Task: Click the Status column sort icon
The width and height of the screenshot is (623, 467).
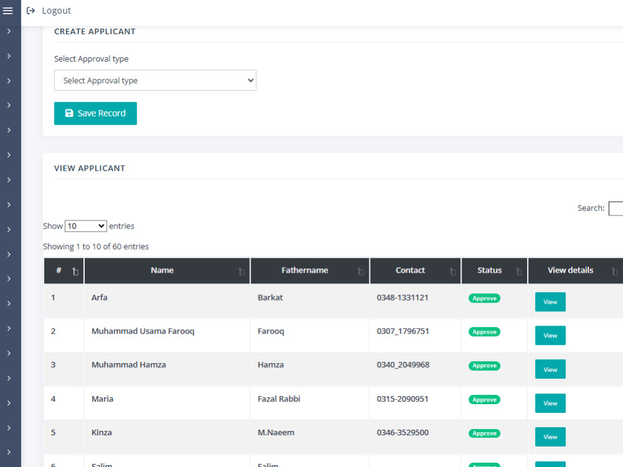Action: pyautogui.click(x=518, y=271)
